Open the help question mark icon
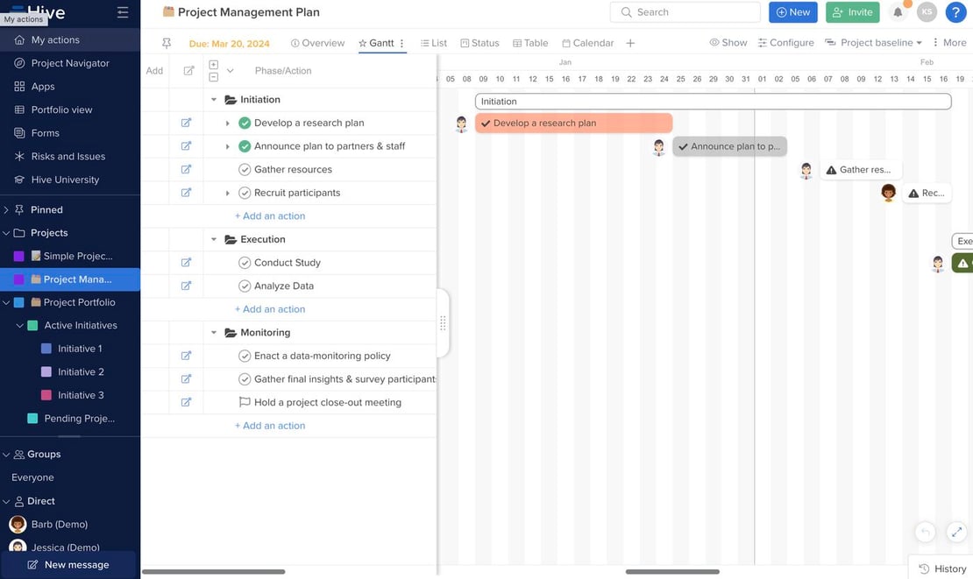The height and width of the screenshot is (579, 973). [x=955, y=12]
